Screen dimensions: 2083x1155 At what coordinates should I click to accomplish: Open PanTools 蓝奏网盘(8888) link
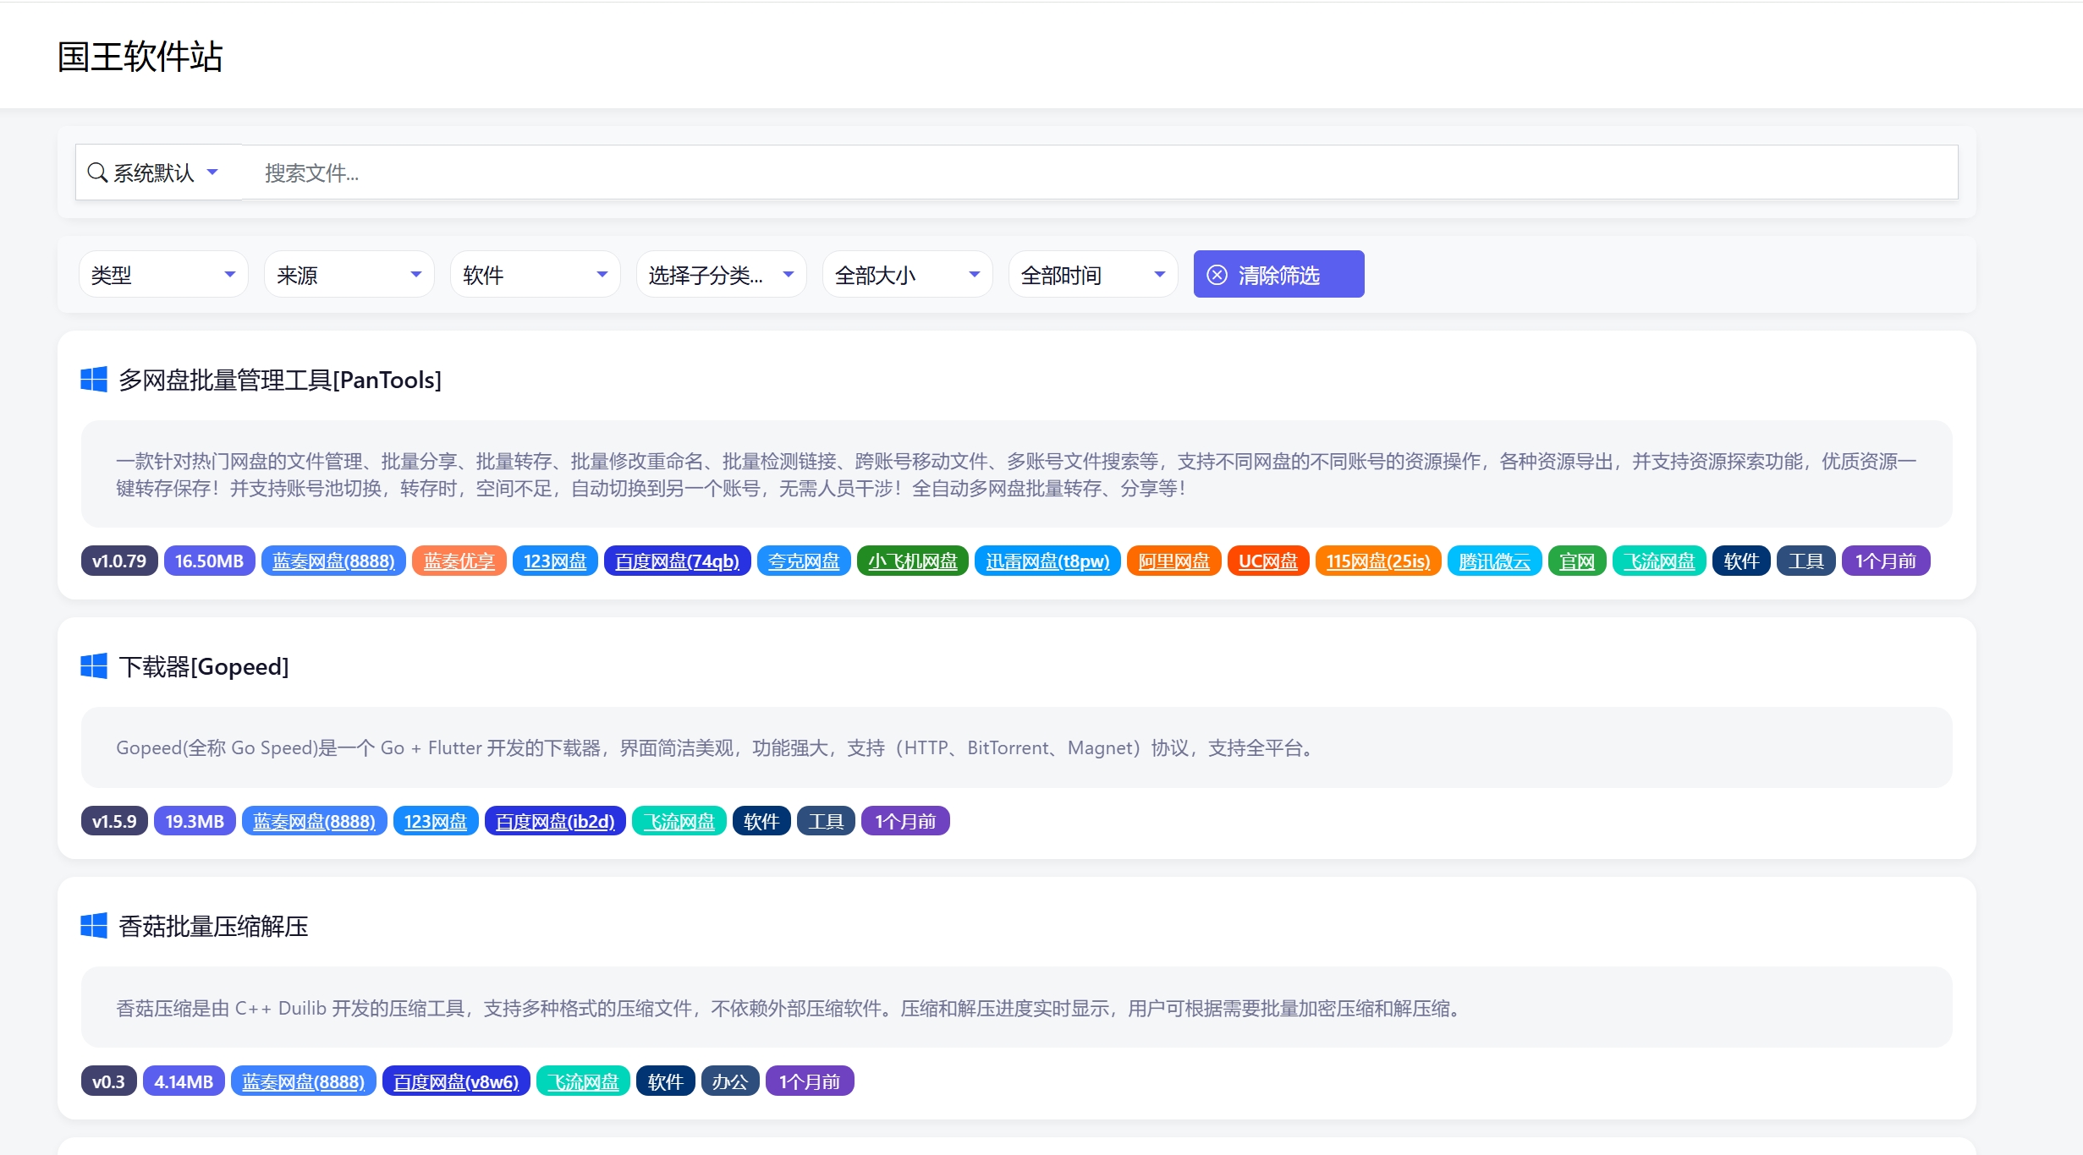333,561
